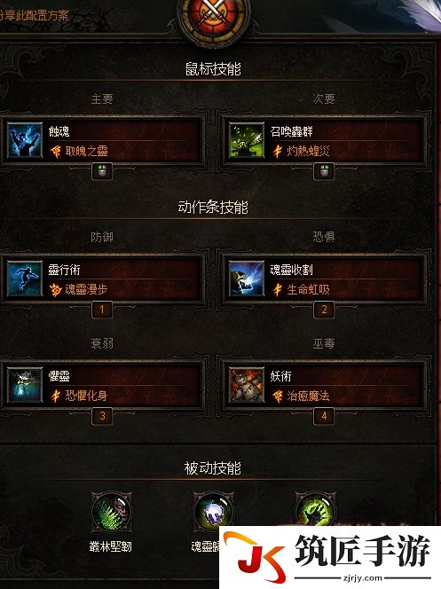Screen dimensions: 441x589
Task: Click hotkey slot 2 under 魂靈收割
Action: tap(324, 310)
